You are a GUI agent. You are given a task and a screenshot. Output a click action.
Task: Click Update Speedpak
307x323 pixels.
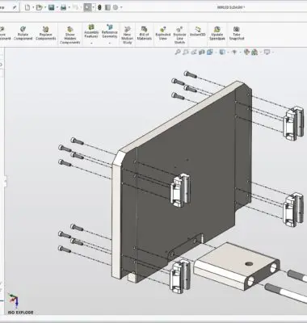click(x=217, y=33)
